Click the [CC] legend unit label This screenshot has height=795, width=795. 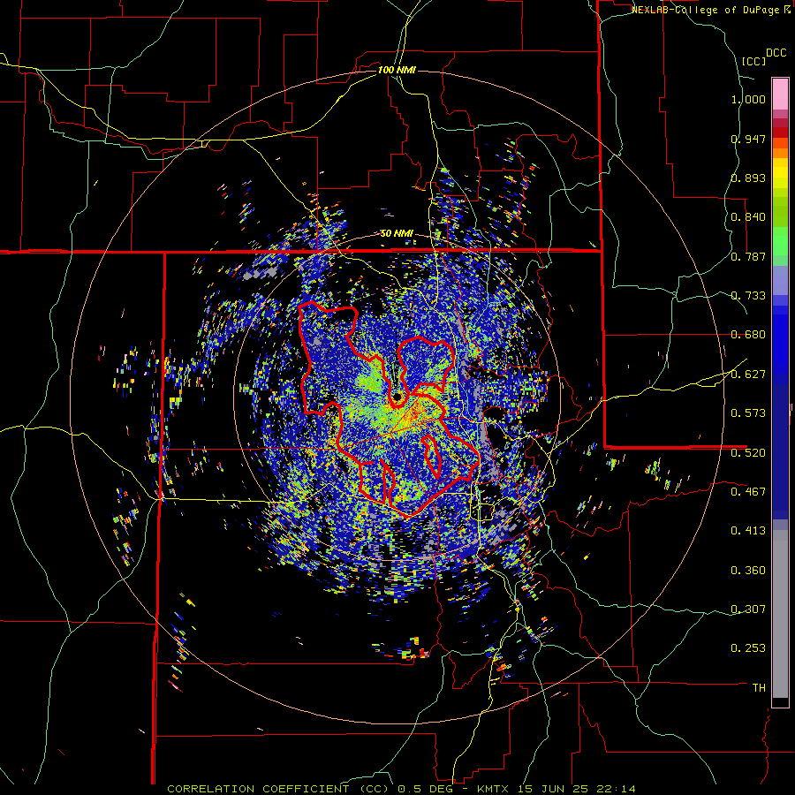click(x=753, y=61)
